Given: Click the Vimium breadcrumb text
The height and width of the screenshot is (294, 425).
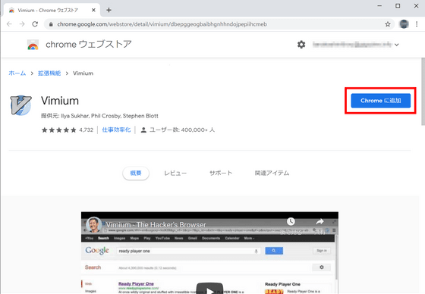Looking at the screenshot, I should (x=83, y=73).
